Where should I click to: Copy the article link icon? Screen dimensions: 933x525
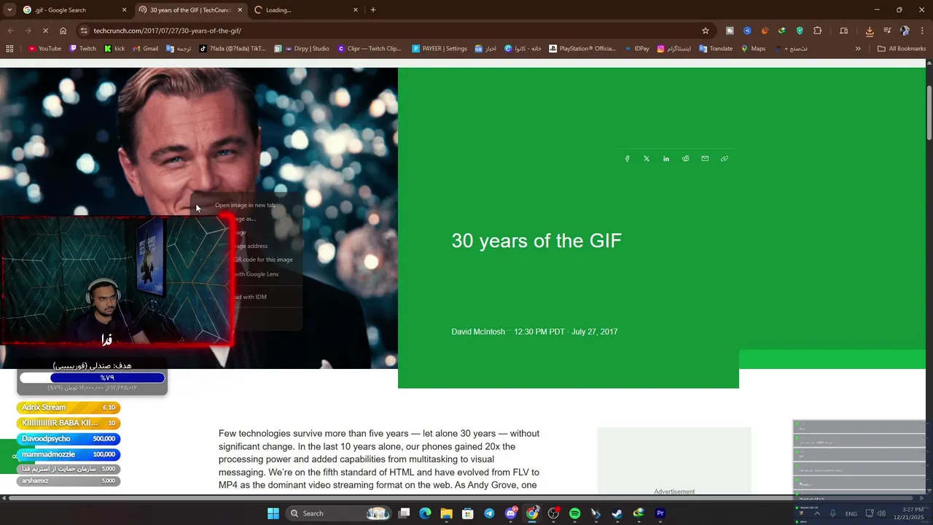click(725, 158)
